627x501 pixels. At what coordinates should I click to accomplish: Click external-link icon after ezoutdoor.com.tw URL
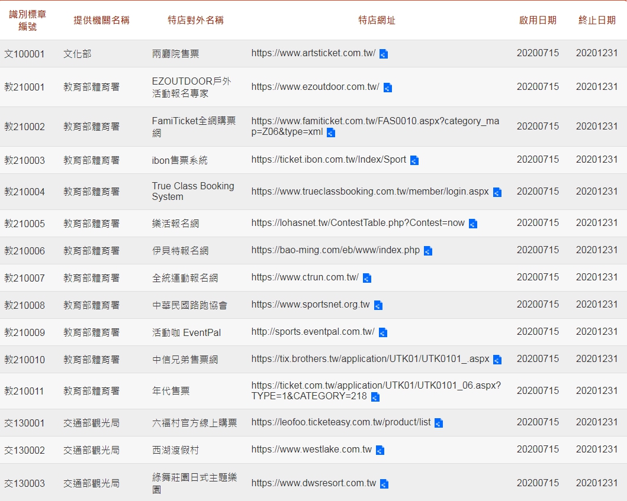[387, 87]
